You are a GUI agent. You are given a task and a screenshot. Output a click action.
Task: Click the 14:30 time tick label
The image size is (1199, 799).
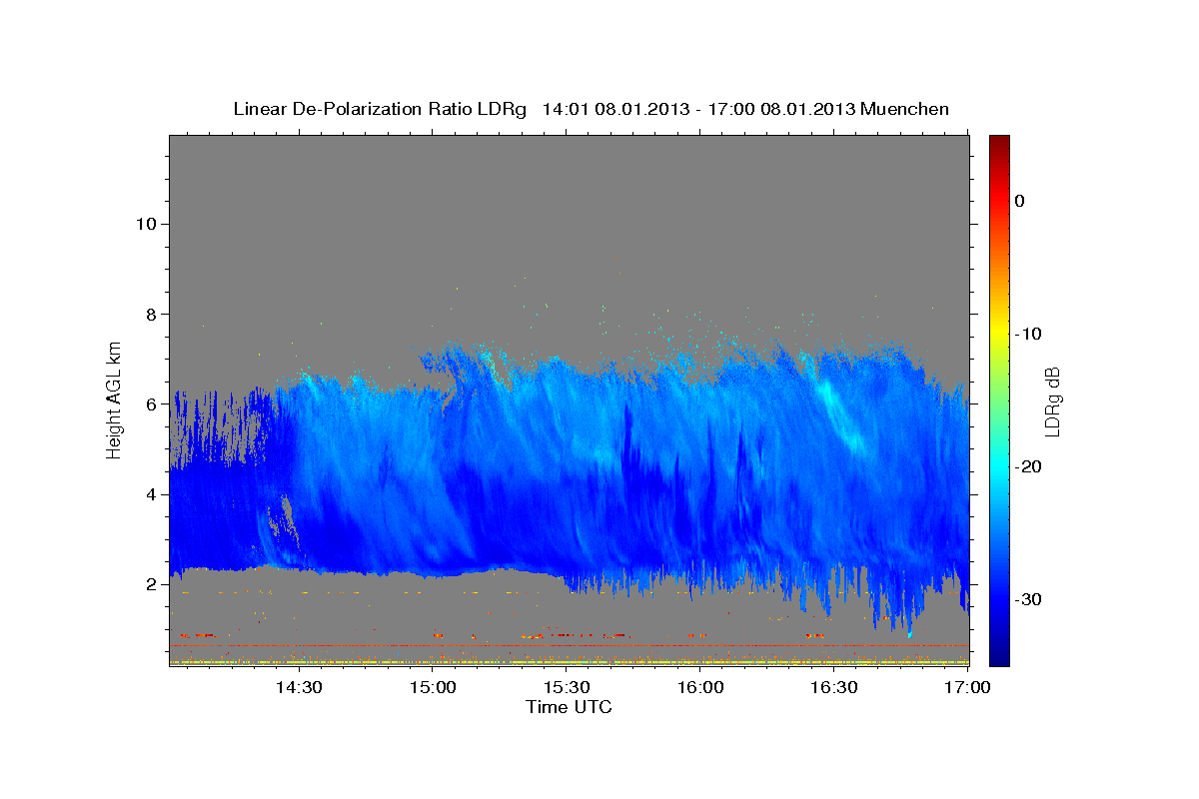pyautogui.click(x=299, y=688)
